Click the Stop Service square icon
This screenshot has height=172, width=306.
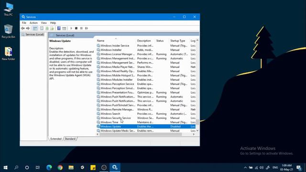pyautogui.click(x=76, y=28)
